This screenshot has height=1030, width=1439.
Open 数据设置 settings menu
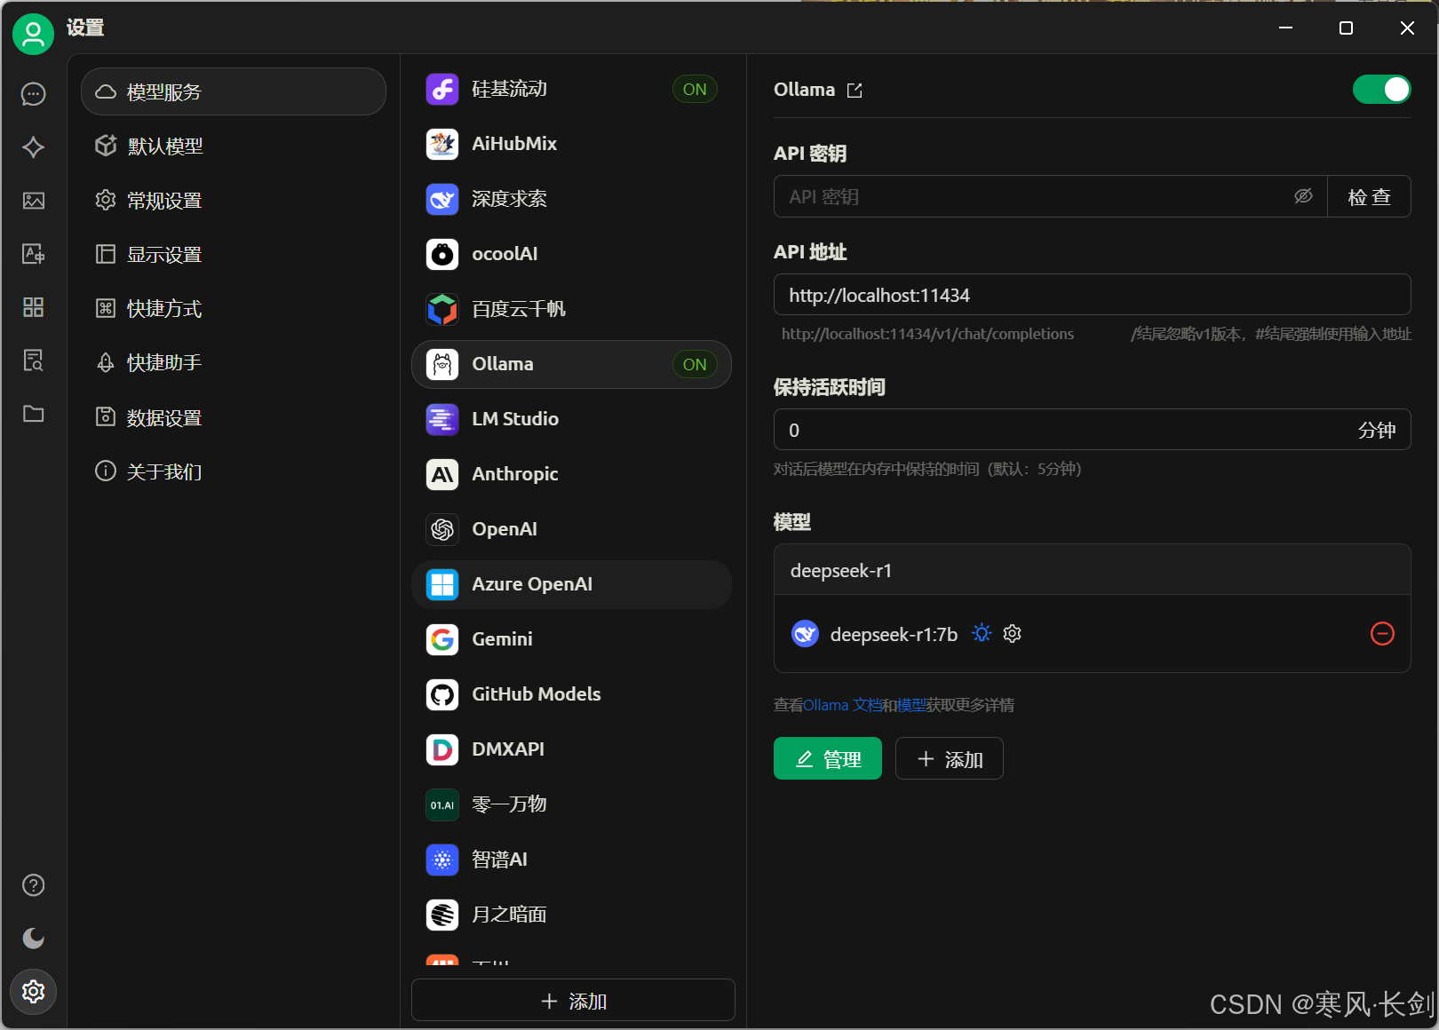click(234, 417)
